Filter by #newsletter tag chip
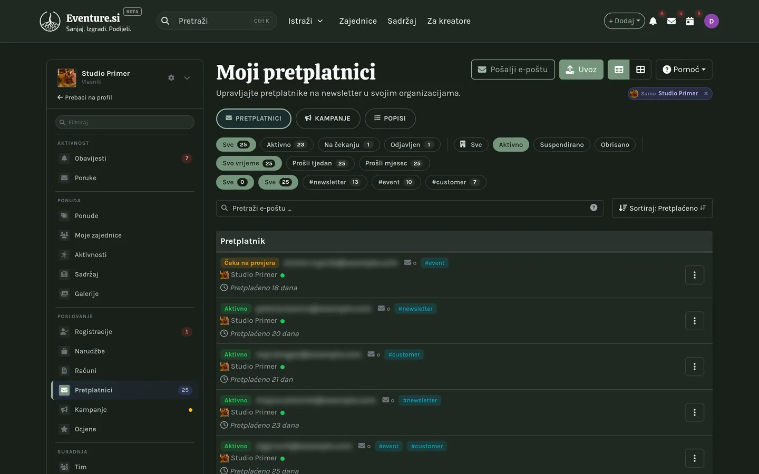 [x=335, y=182]
